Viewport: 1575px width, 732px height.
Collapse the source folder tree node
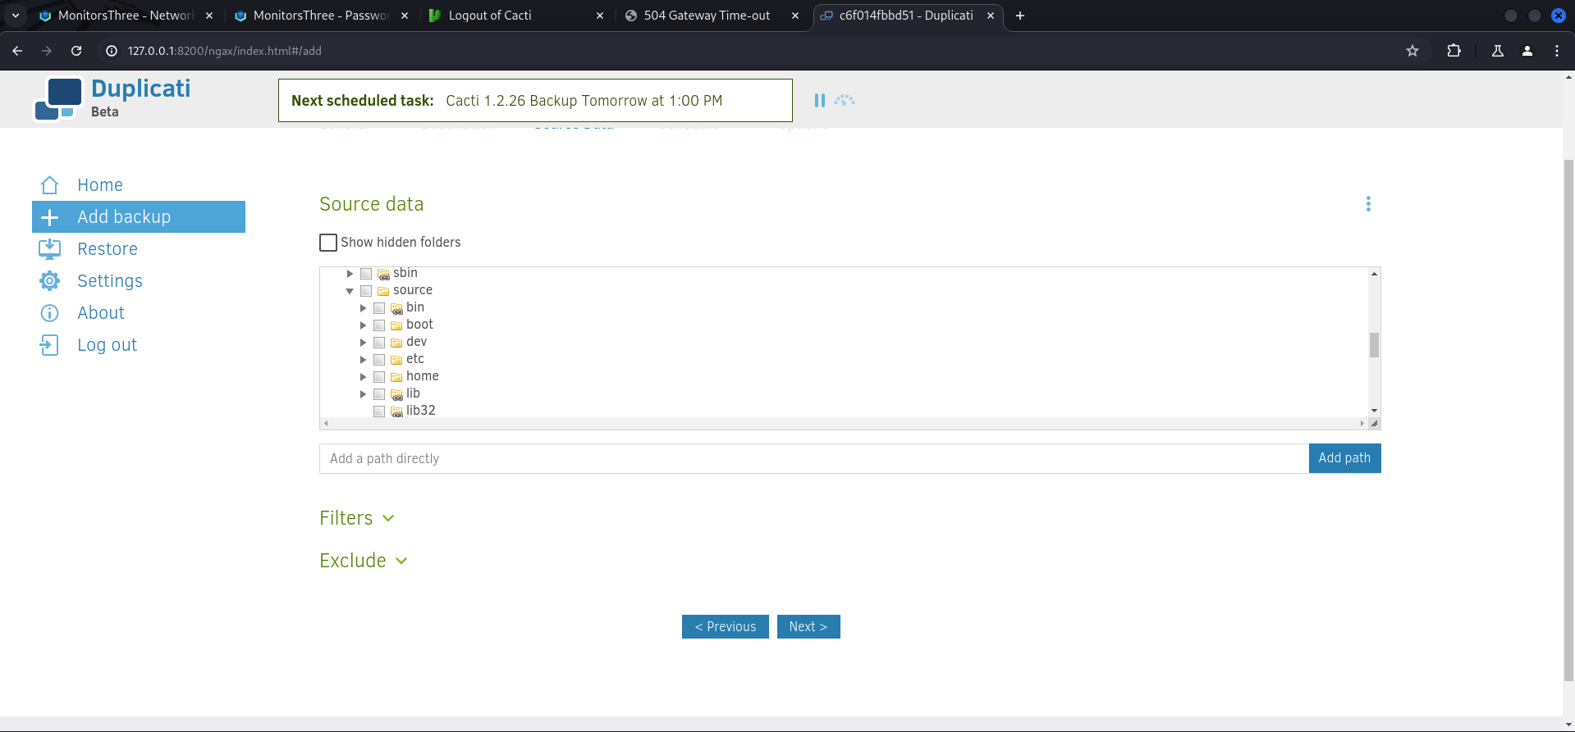click(x=350, y=291)
